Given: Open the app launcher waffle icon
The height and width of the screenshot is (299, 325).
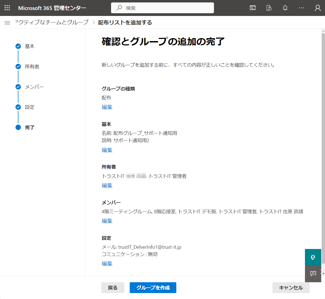Looking at the screenshot, I should (7, 8).
